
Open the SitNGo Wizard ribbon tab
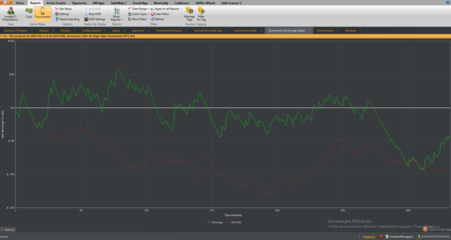[x=205, y=3]
